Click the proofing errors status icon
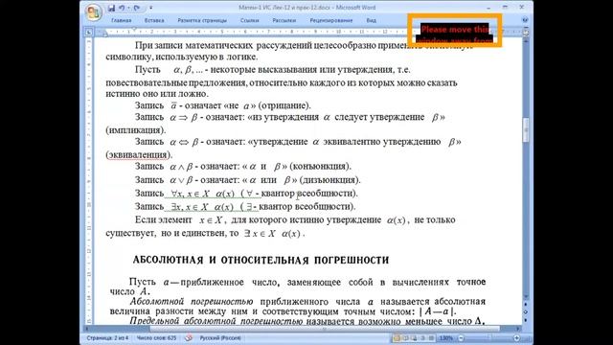The height and width of the screenshot is (345, 613). 189,338
